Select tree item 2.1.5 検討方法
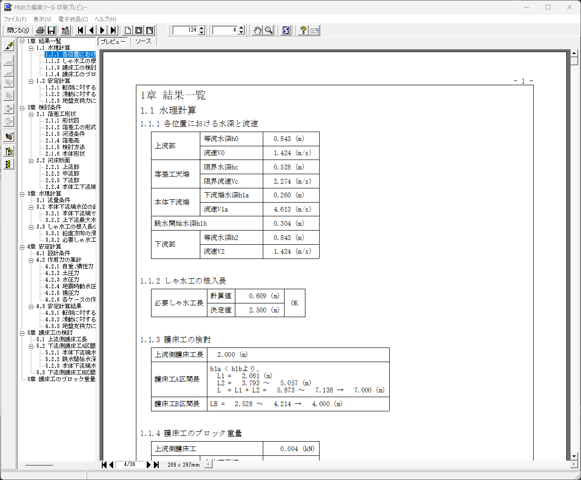 (x=65, y=147)
